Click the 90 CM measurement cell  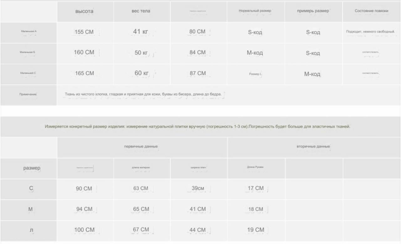(84, 189)
